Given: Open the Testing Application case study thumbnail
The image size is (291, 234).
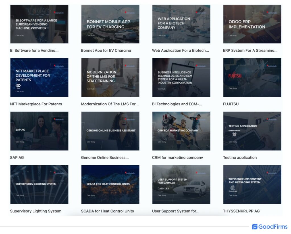Looking at the screenshot, I should (252, 131).
